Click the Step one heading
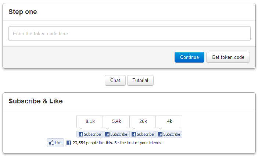 point(23,12)
